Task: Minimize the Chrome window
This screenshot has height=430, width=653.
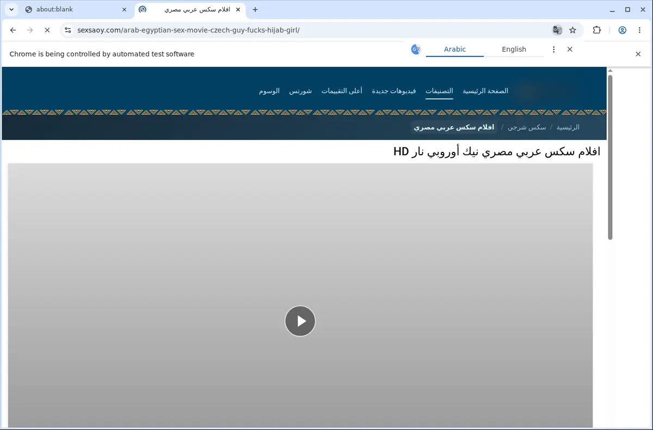Action: point(611,9)
